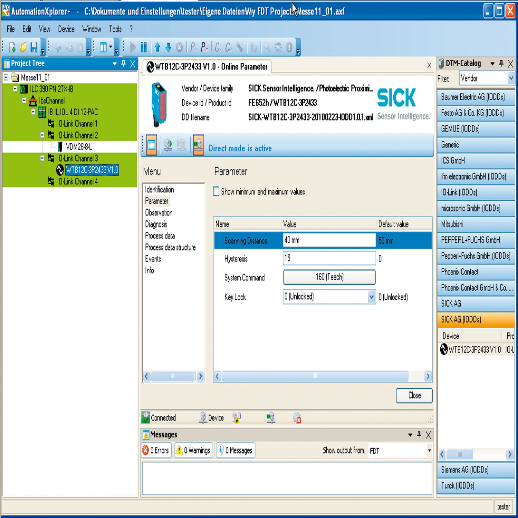Toggle the 0 Warnings filter button
518x518 pixels.
[x=194, y=450]
